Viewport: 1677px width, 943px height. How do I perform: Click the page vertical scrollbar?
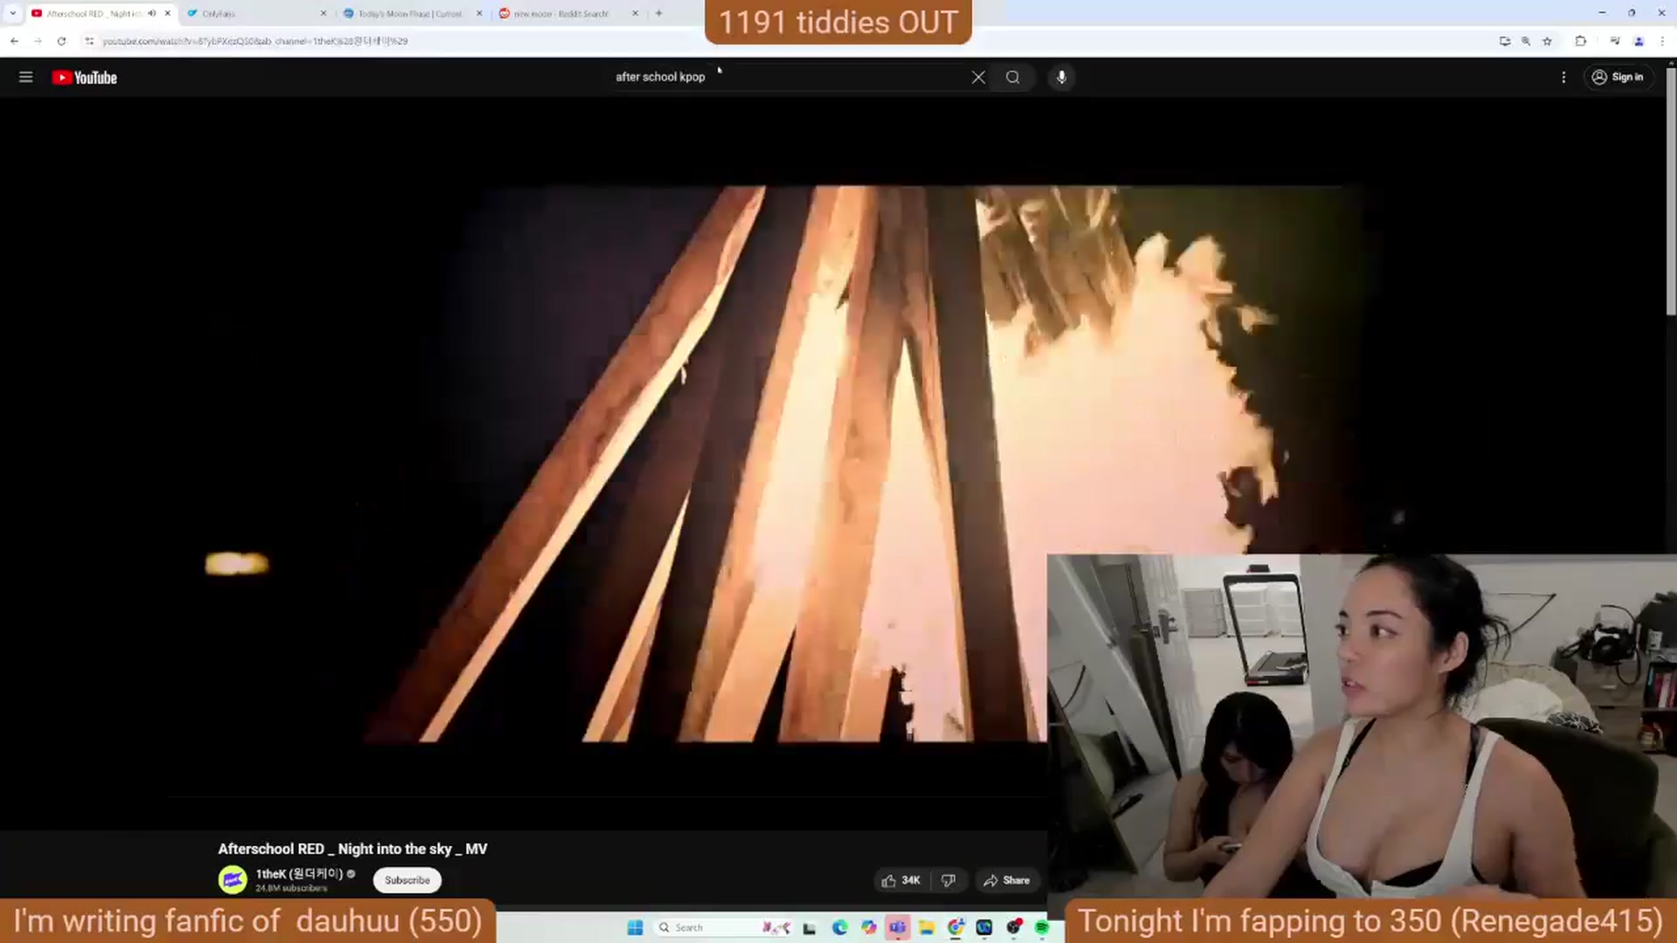[x=1671, y=190]
